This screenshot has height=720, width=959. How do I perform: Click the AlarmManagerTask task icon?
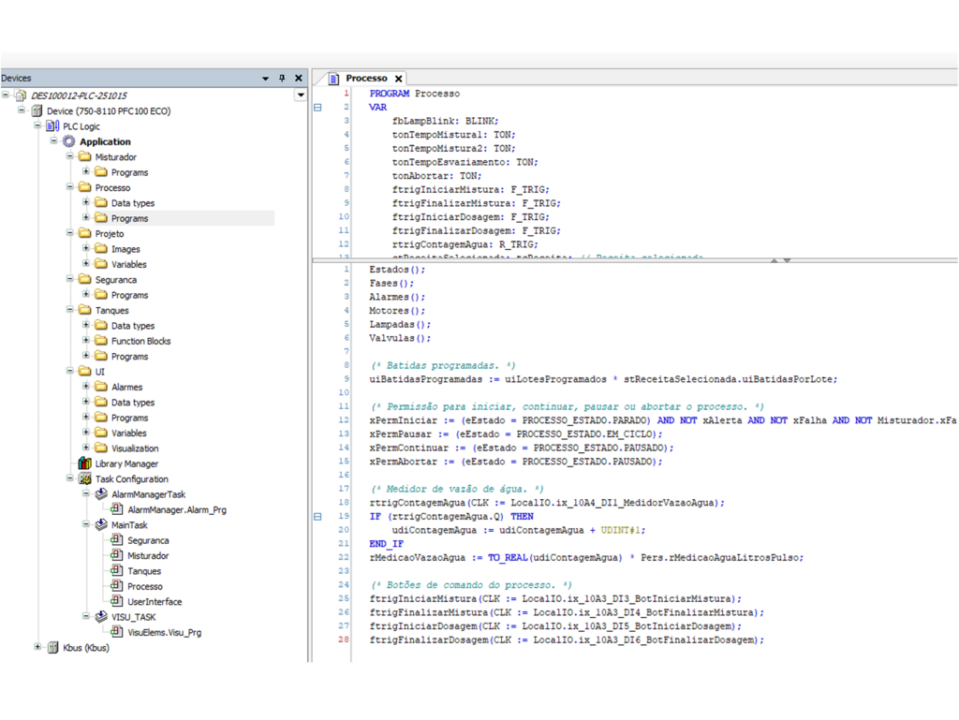[x=101, y=494]
